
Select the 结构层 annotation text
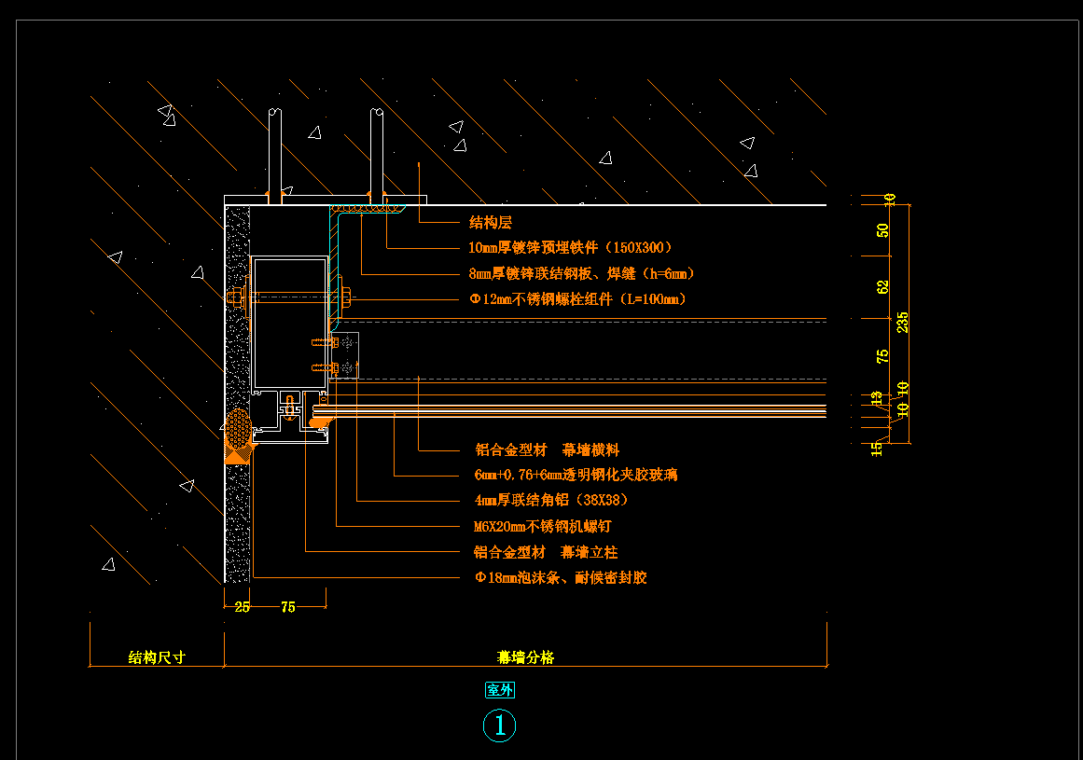click(490, 223)
